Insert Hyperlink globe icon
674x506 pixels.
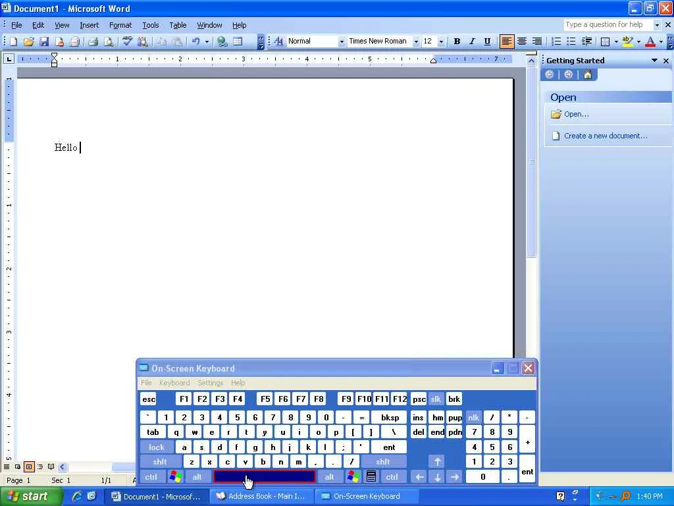[x=222, y=42]
